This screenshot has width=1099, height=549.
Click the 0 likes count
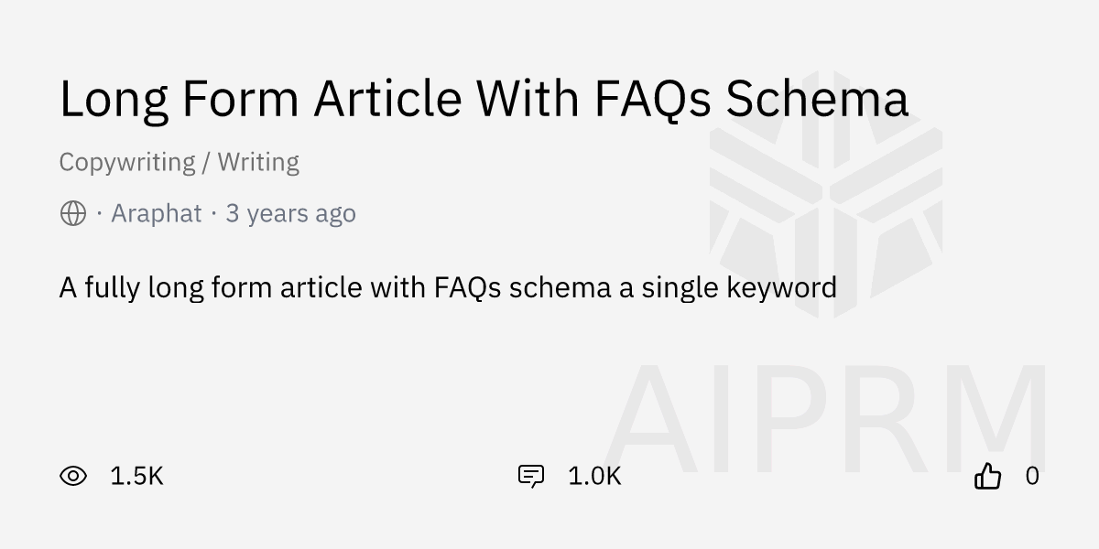click(1032, 476)
